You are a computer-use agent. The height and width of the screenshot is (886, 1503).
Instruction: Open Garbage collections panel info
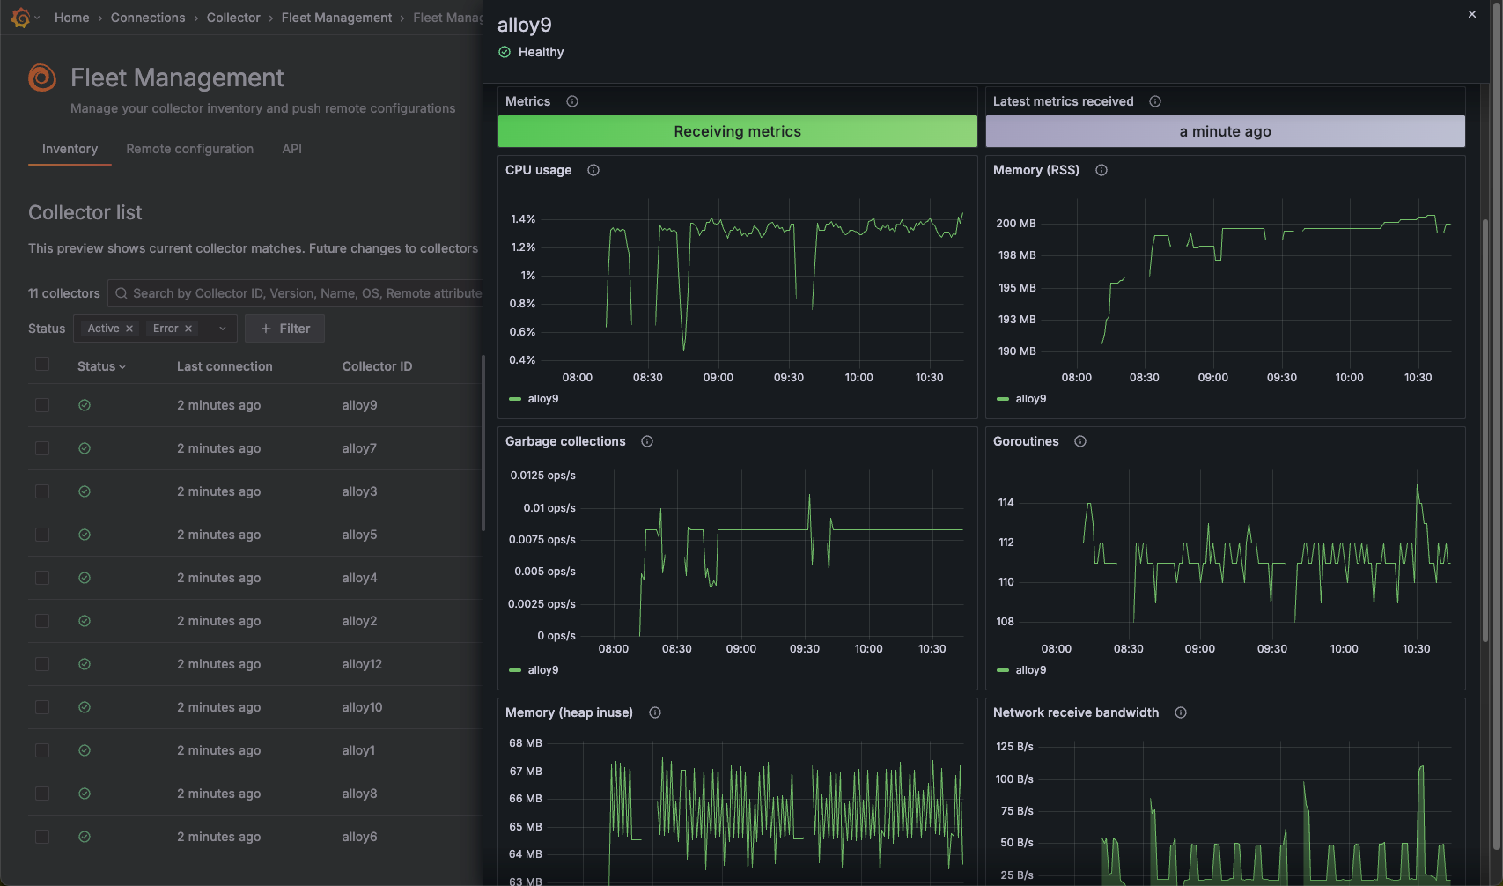tap(647, 441)
